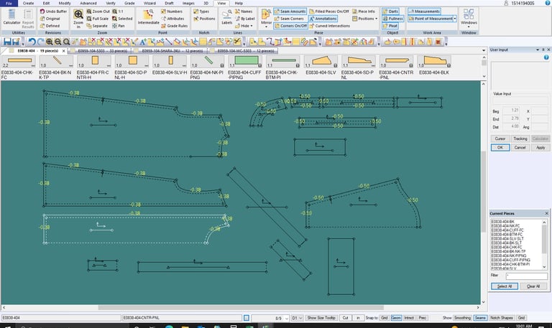Click the Original revision option

(x=50, y=19)
